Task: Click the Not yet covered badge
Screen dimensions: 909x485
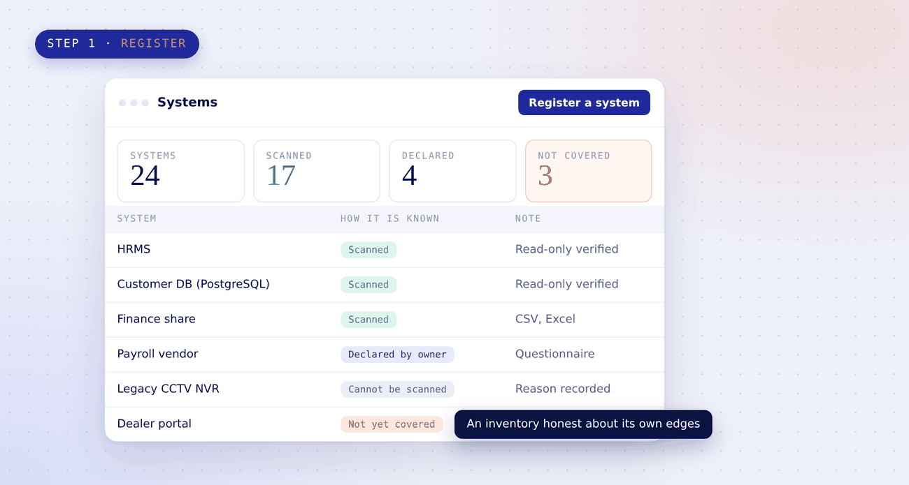Action: 392,424
